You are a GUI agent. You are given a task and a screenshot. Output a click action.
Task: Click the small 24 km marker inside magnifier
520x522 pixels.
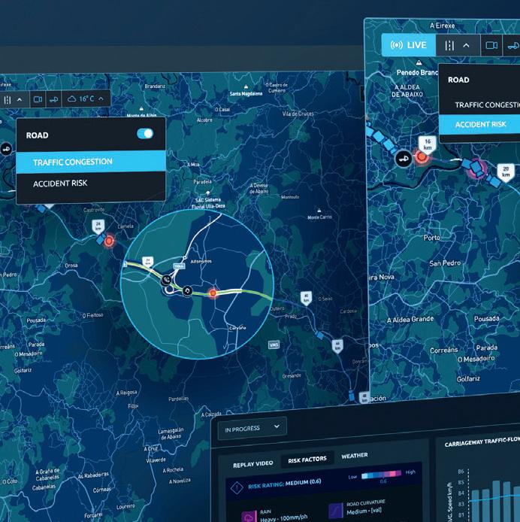tap(148, 261)
